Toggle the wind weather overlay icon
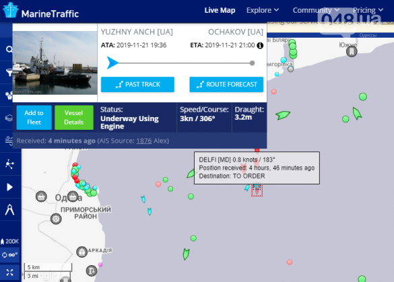 coord(9,141)
